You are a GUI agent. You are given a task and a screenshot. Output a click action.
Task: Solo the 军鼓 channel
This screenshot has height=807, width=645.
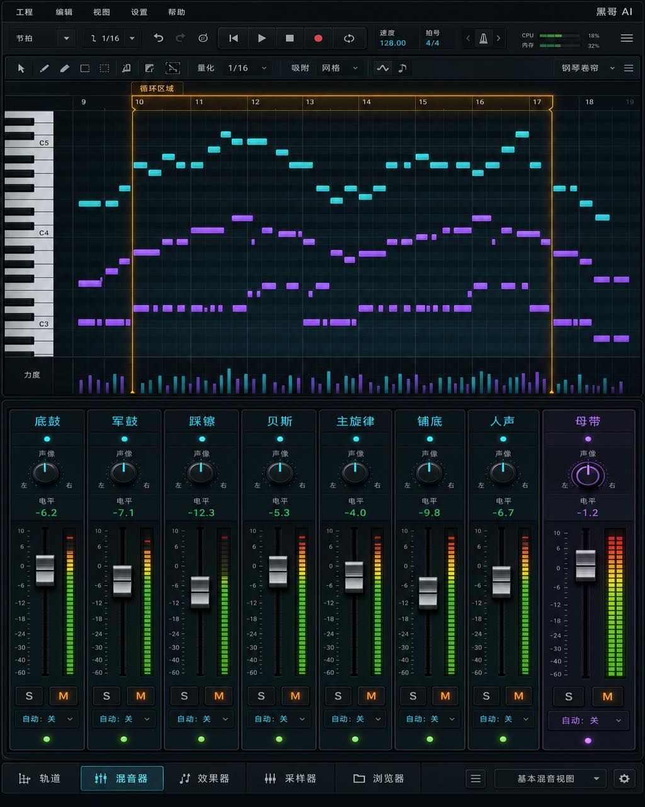pos(106,696)
